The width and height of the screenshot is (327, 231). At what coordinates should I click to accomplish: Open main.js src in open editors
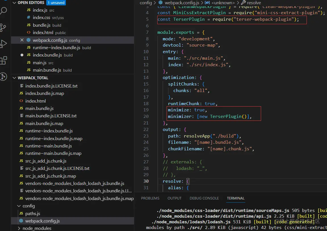pos(73,63)
